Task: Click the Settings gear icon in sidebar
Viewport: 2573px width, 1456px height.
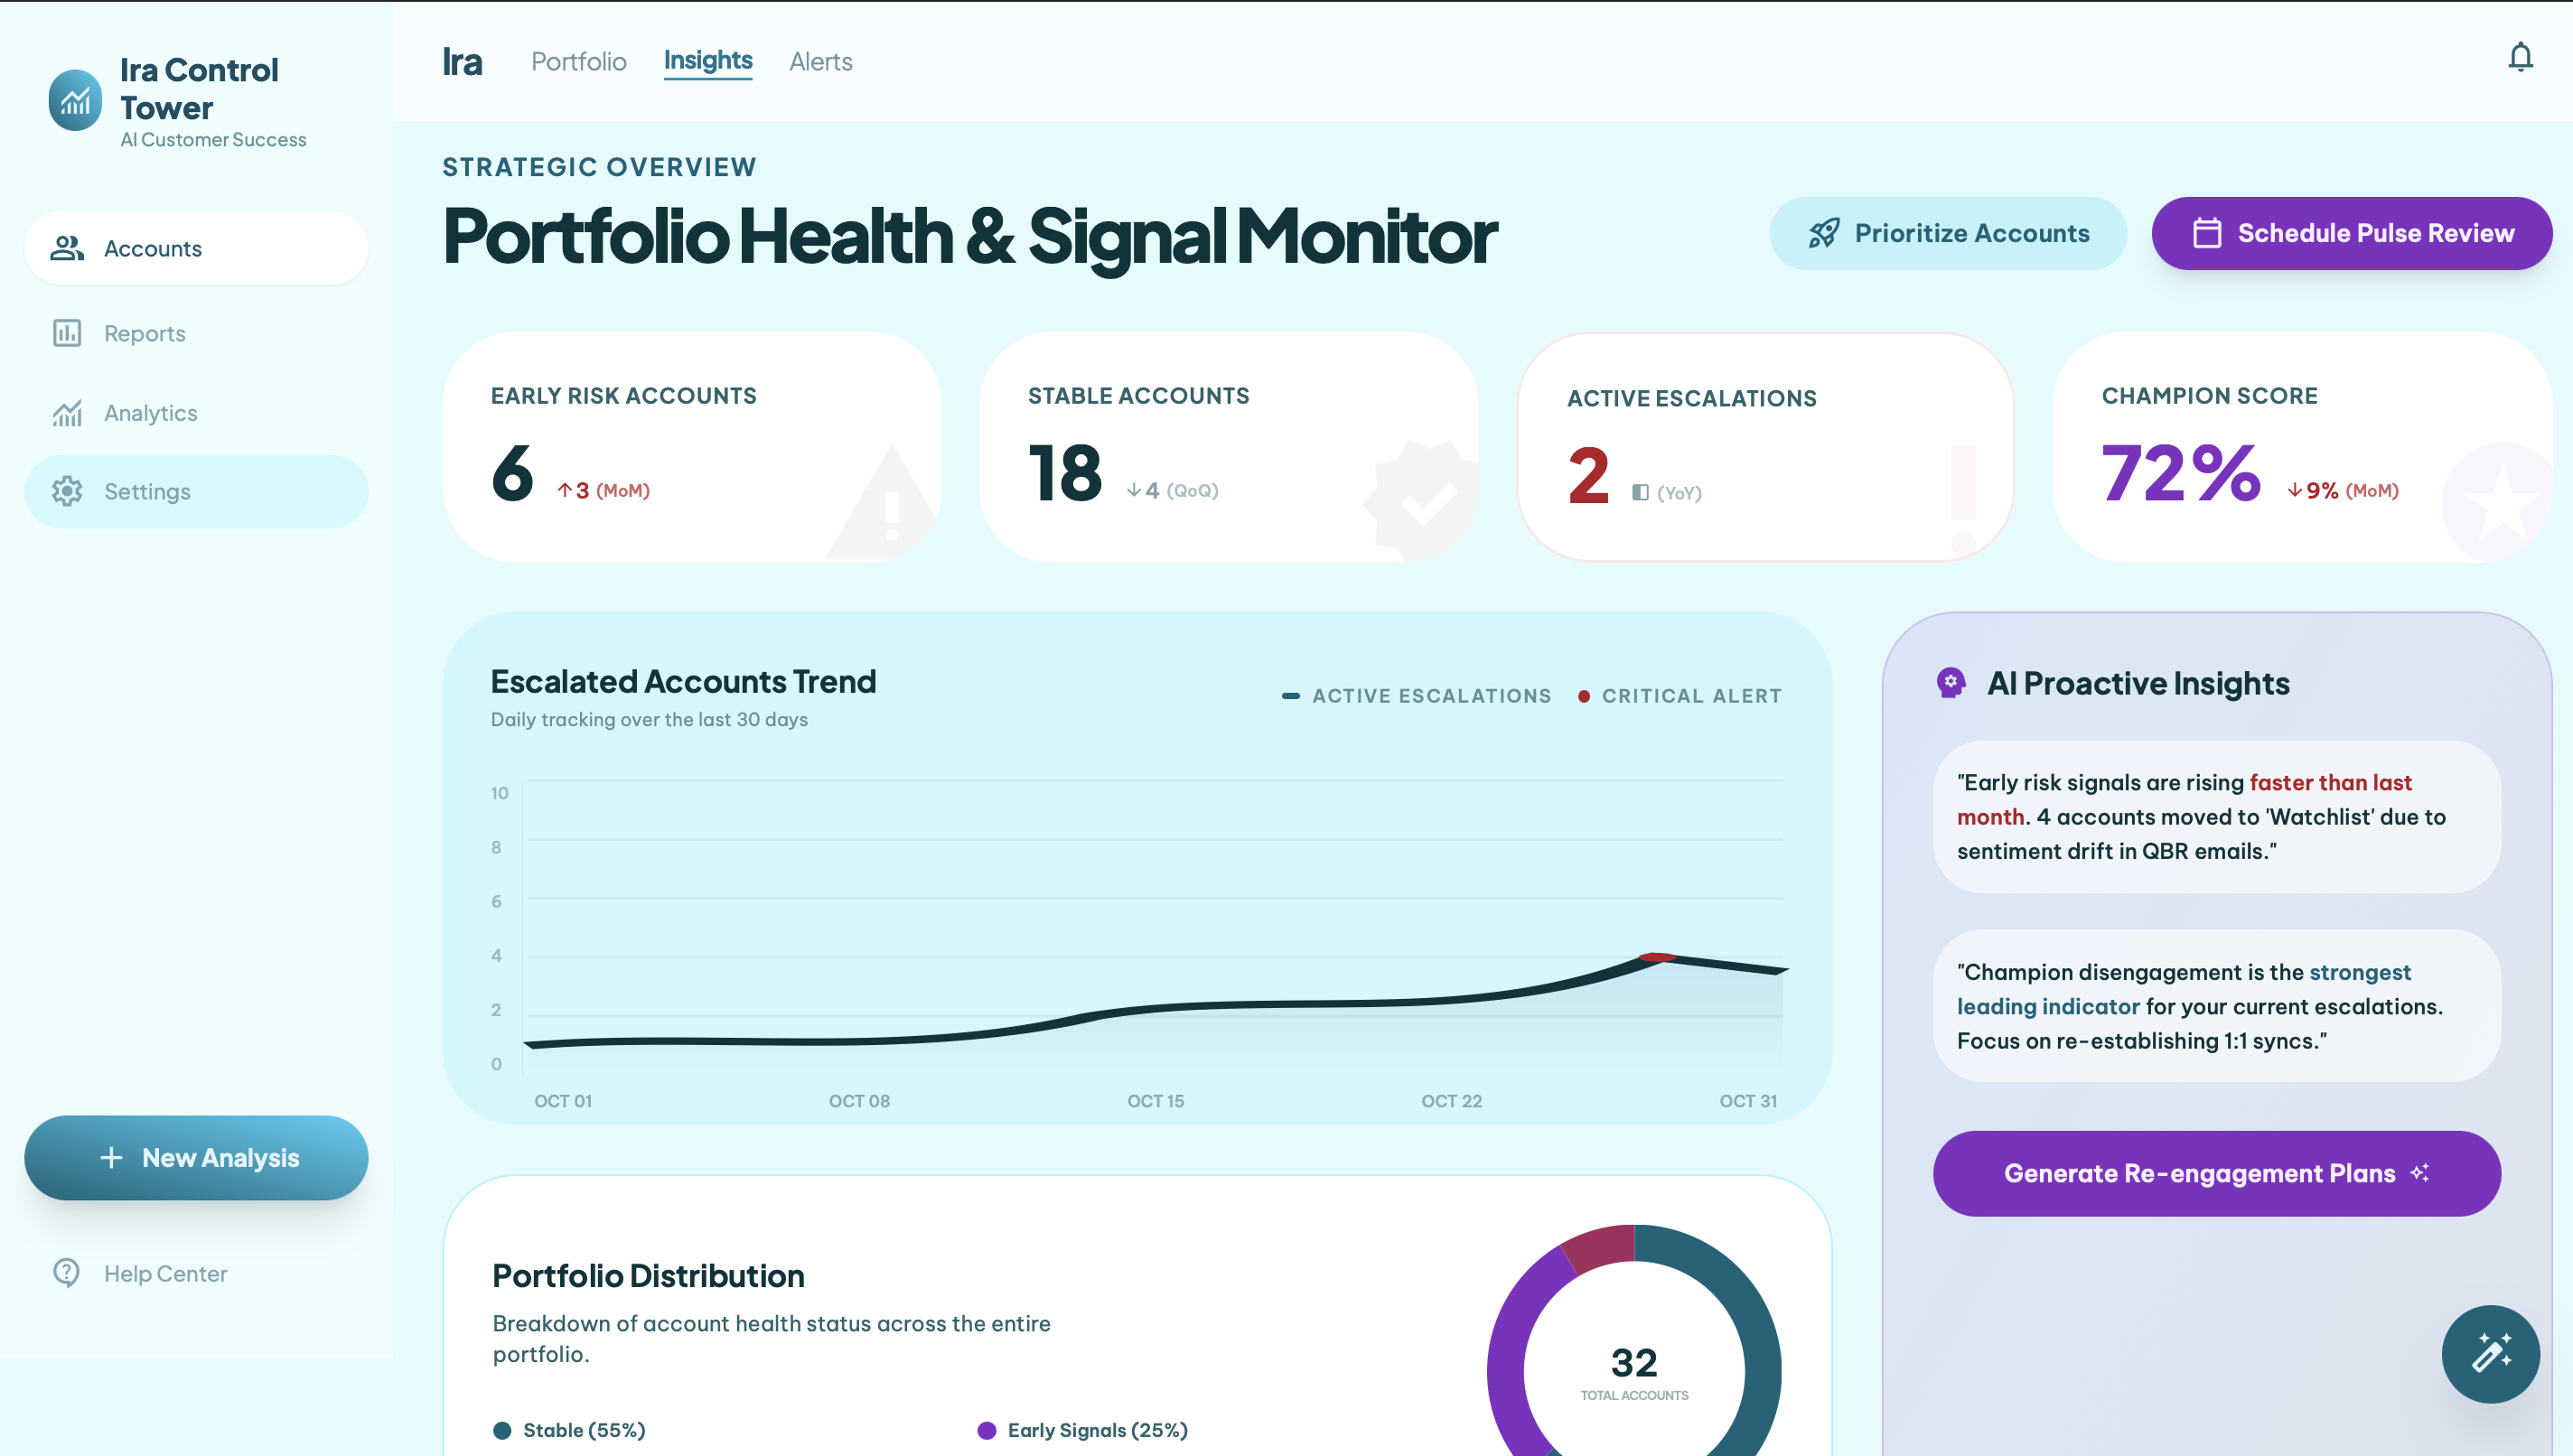Action: pos(67,491)
